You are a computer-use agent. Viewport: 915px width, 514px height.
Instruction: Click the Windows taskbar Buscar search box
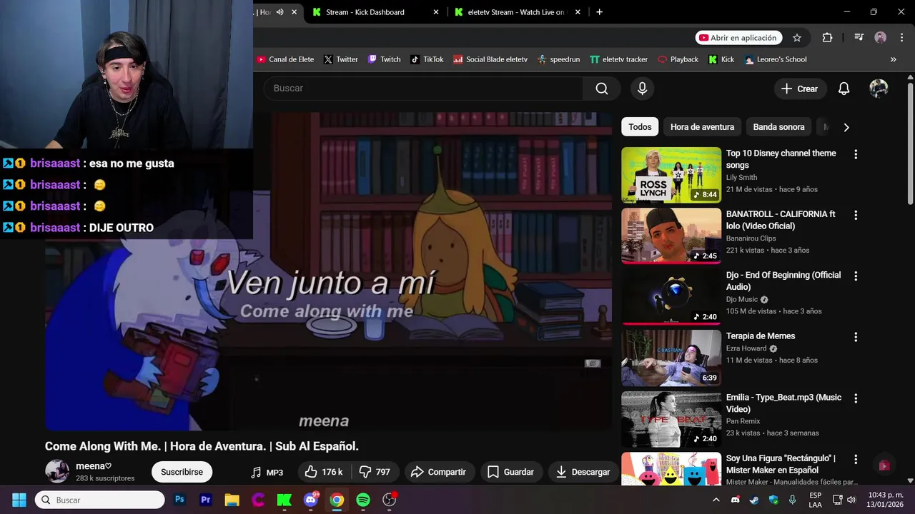[99, 500]
